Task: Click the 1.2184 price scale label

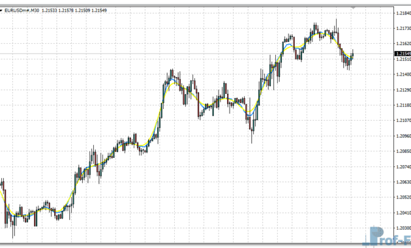Action: pos(404,13)
